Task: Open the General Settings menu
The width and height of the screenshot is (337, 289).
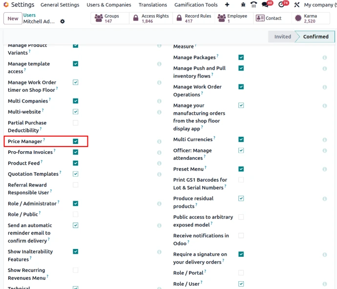Action: coord(60,5)
